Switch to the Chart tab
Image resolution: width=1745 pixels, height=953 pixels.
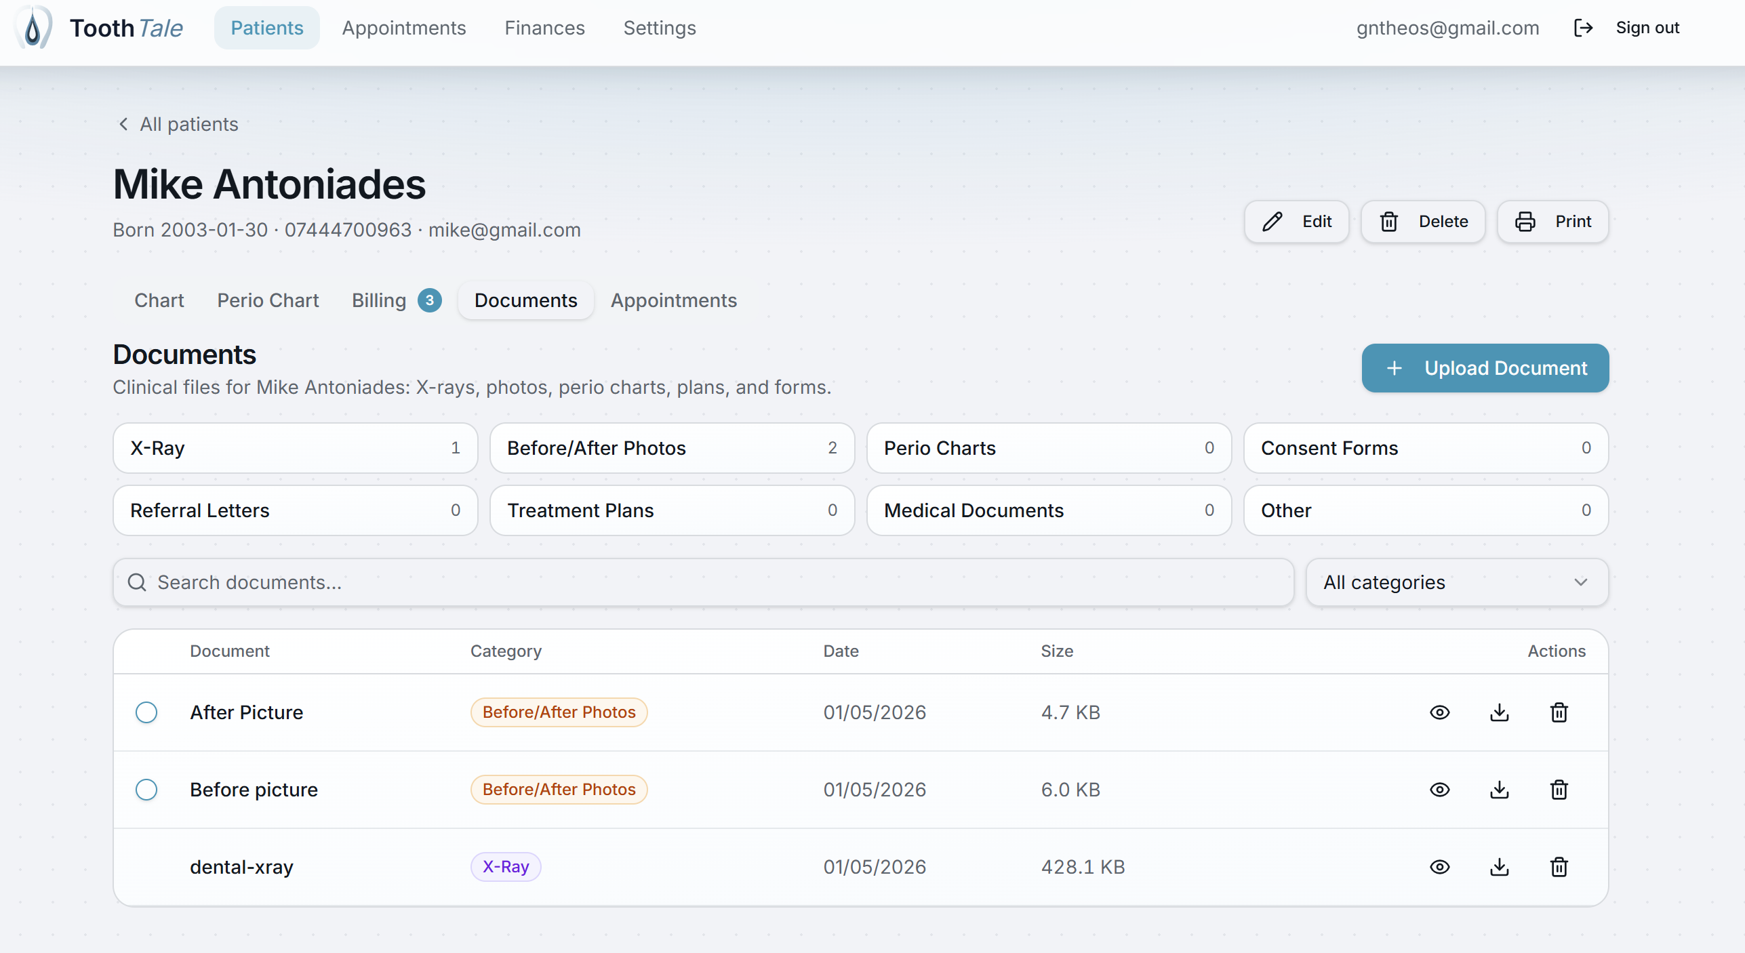point(159,300)
